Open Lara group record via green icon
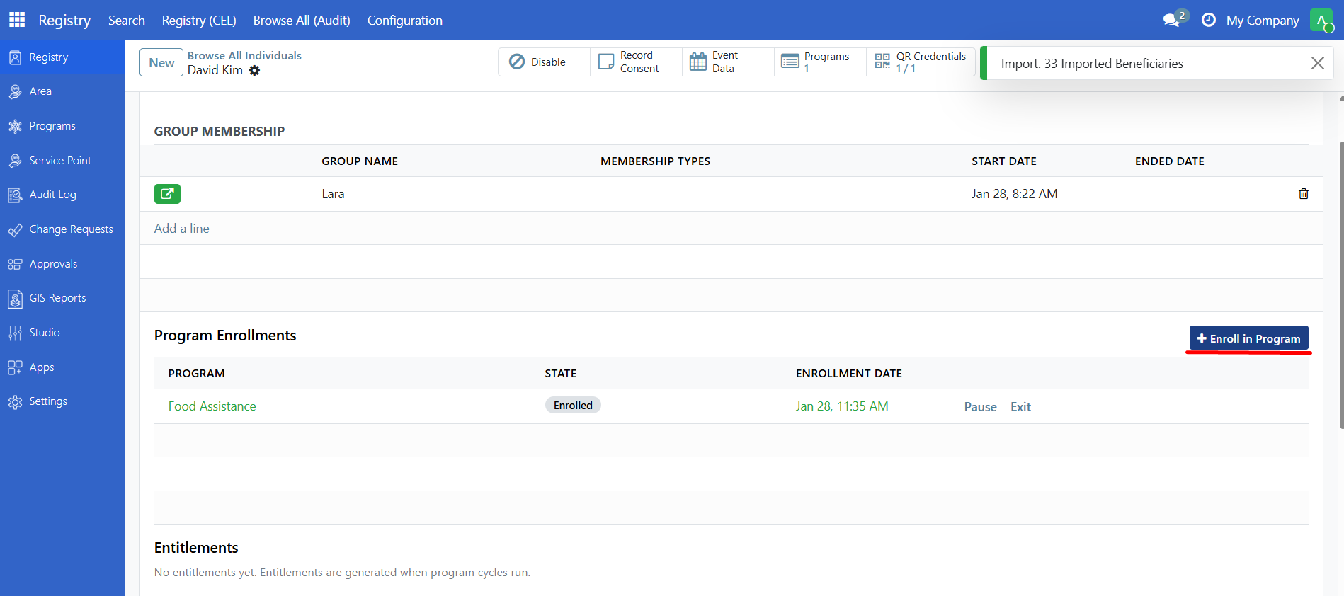 click(167, 194)
